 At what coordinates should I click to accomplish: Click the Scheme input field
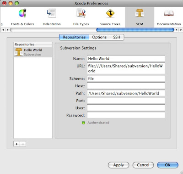tap(126, 79)
